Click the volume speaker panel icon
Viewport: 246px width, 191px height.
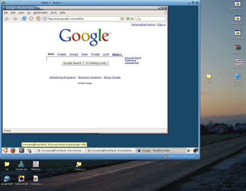pos(189,151)
